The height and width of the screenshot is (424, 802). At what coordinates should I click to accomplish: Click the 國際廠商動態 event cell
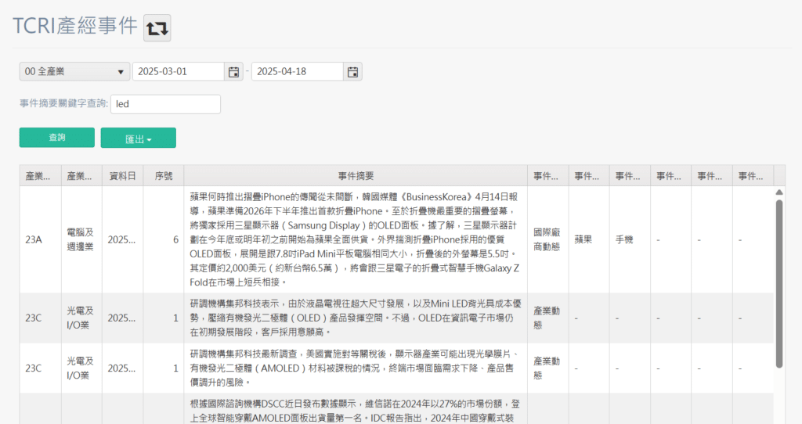point(547,239)
